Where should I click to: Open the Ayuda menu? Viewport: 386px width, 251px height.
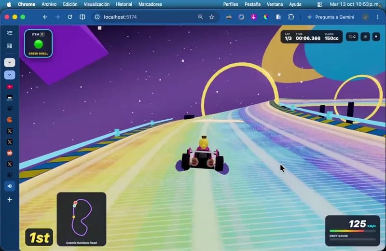tap(295, 4)
